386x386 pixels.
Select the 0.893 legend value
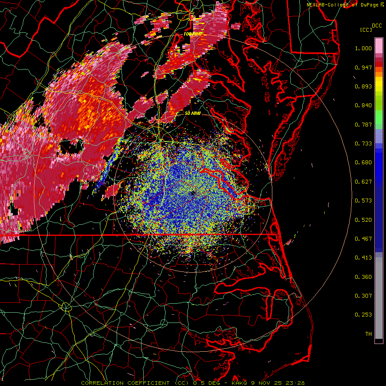coord(363,86)
